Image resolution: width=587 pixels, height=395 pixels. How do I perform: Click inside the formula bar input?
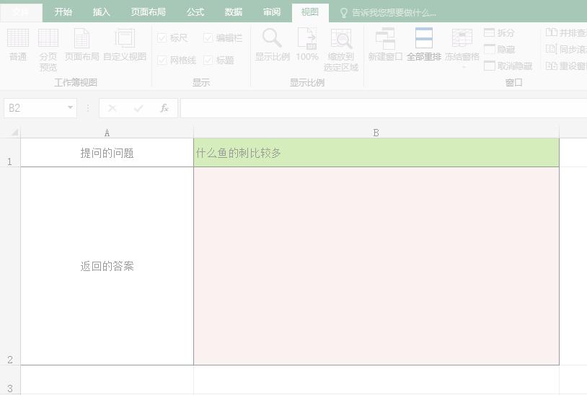click(384, 108)
